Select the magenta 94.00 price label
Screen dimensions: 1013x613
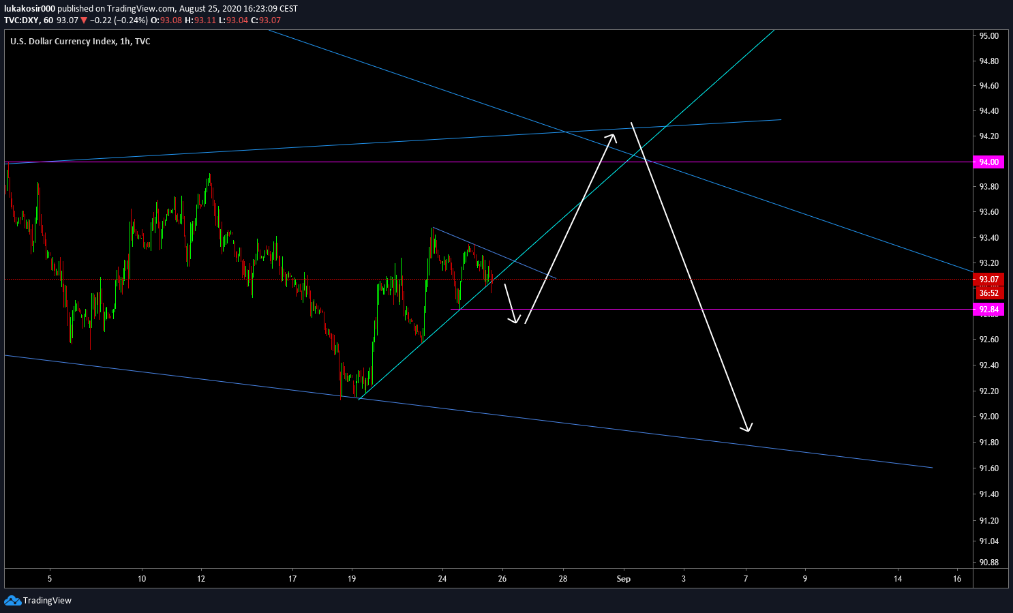coord(989,162)
